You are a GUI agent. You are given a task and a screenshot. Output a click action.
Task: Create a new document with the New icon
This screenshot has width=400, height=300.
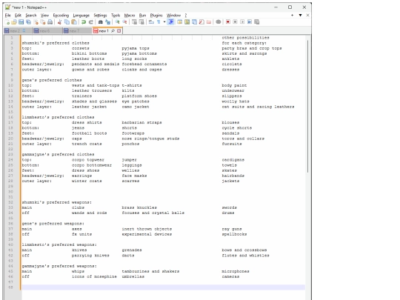[x=7, y=22]
